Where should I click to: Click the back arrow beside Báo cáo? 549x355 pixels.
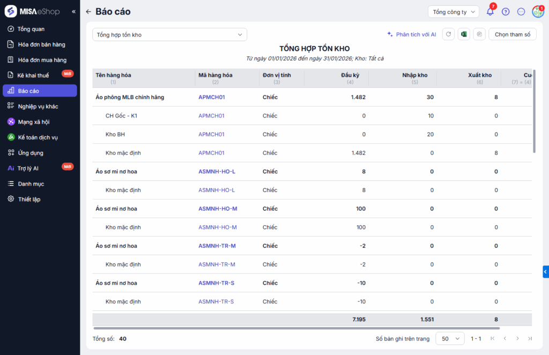click(x=88, y=12)
